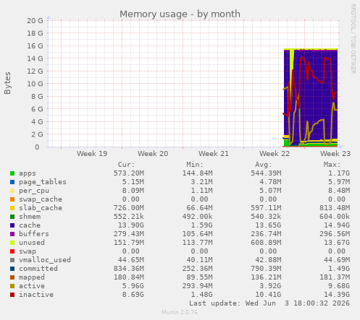
Task: Click the red swap legend swatch
Action: point(12,251)
